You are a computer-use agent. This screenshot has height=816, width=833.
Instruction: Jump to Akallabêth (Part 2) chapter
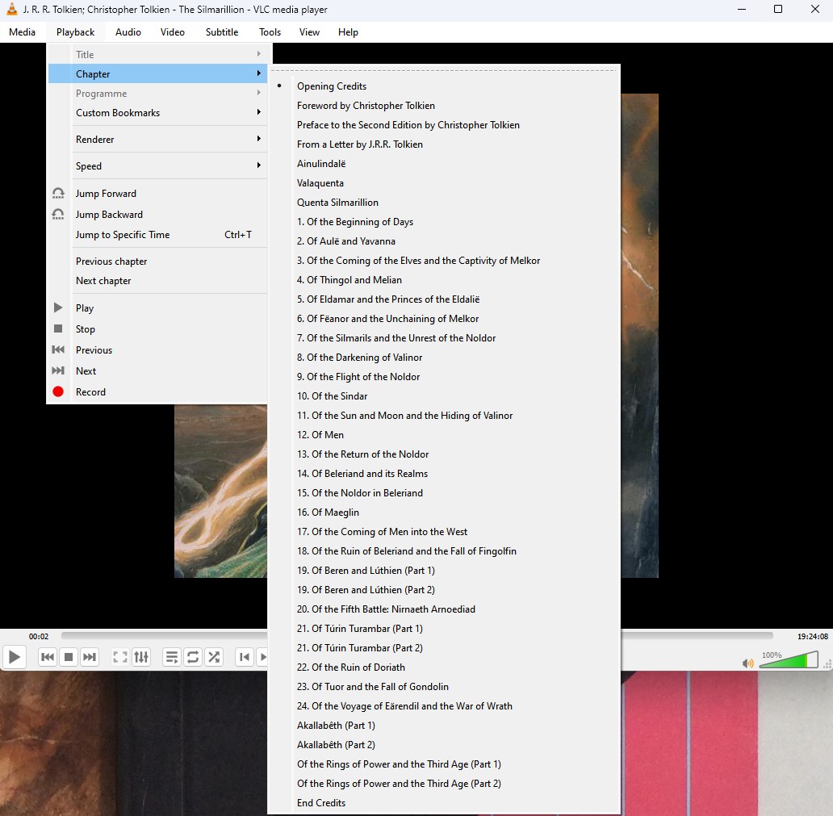tap(444, 745)
